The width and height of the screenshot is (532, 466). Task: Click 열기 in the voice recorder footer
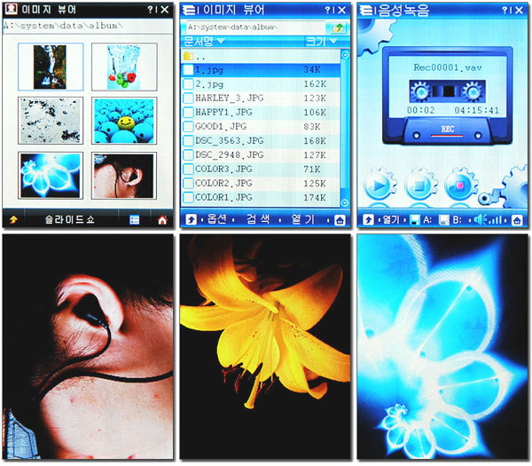point(391,220)
